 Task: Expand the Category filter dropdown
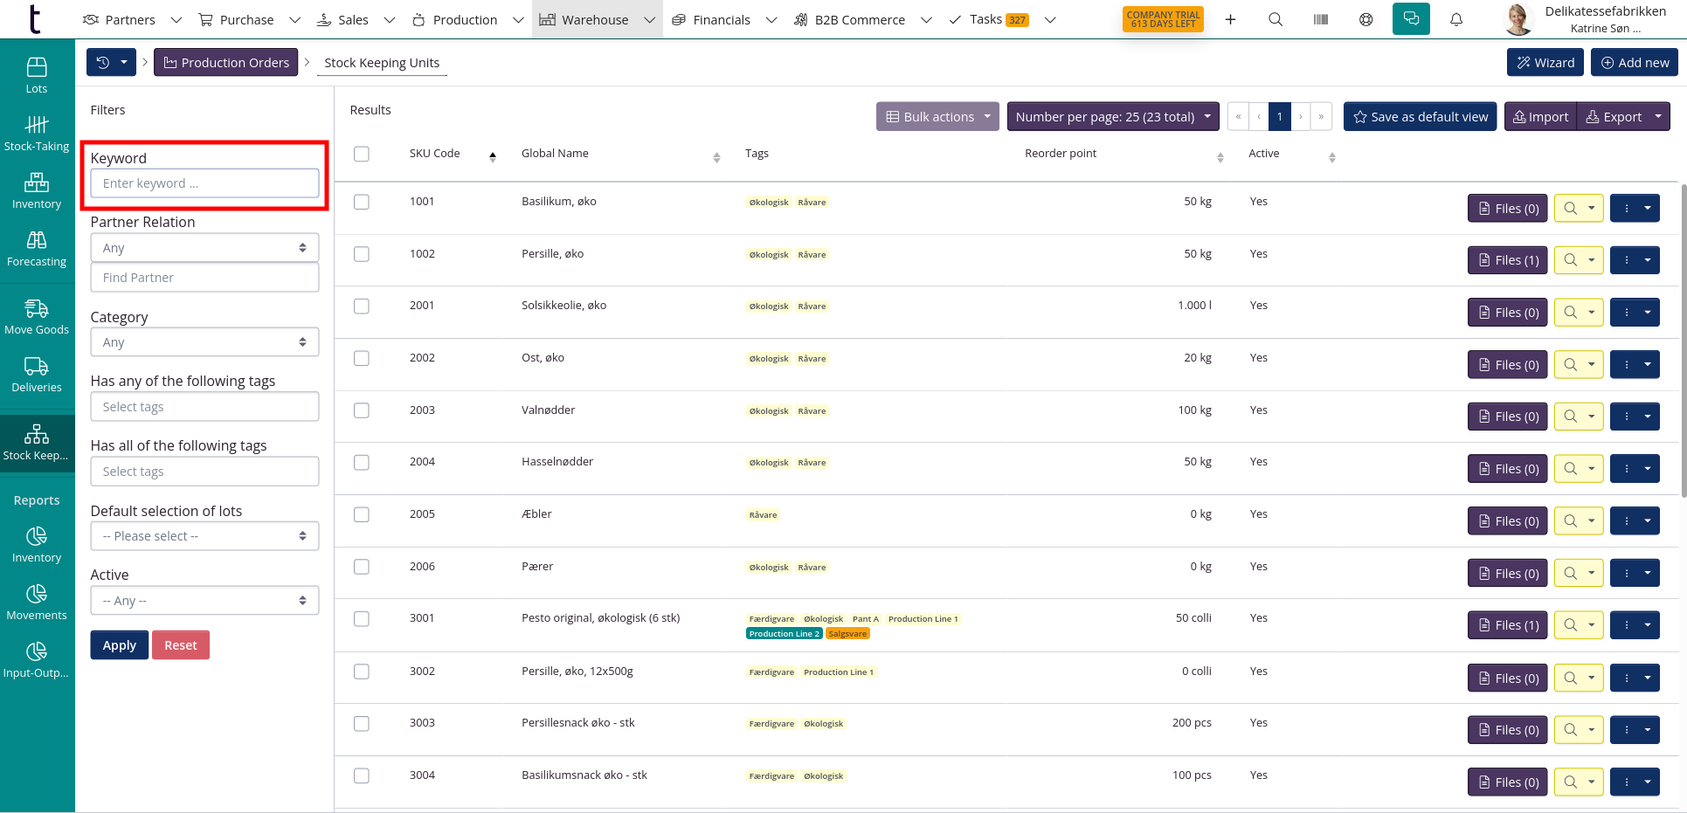click(x=204, y=342)
